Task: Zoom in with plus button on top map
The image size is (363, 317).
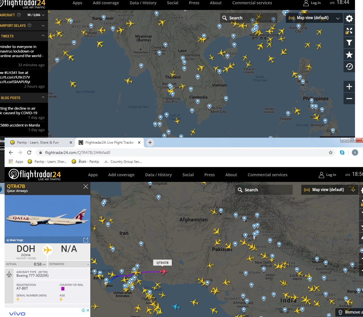Action: [x=349, y=87]
